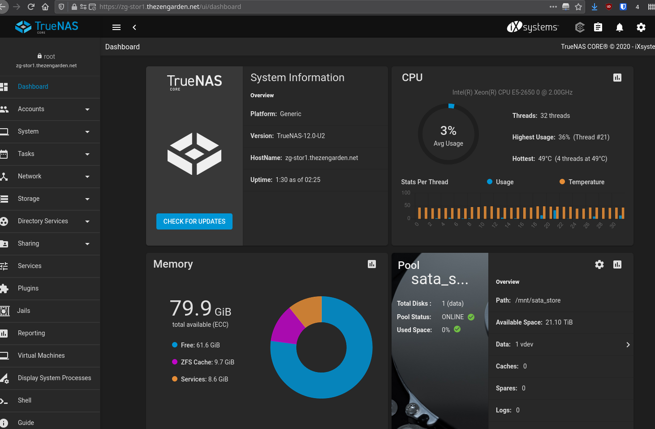Open Memory reports chart icon
655x429 pixels.
pos(372,264)
